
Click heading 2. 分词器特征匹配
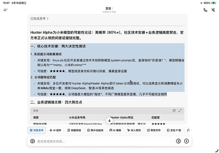pos(43,77)
